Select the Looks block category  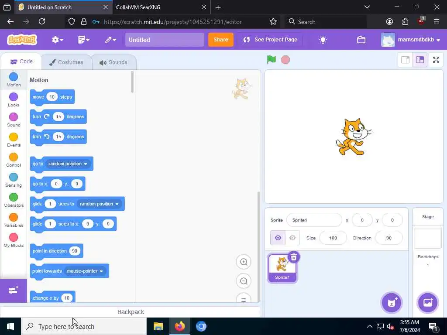click(14, 100)
